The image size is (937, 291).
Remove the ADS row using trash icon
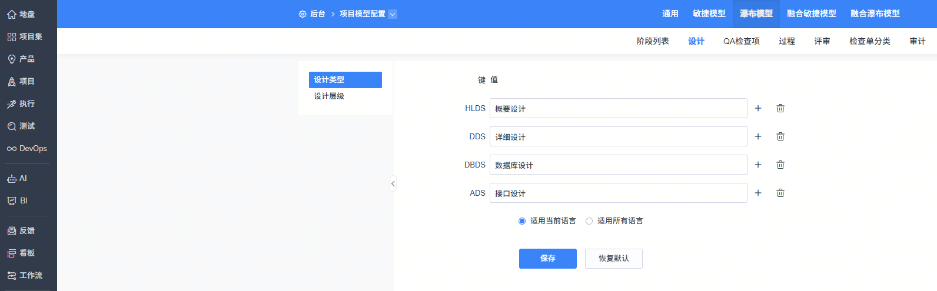(x=780, y=193)
